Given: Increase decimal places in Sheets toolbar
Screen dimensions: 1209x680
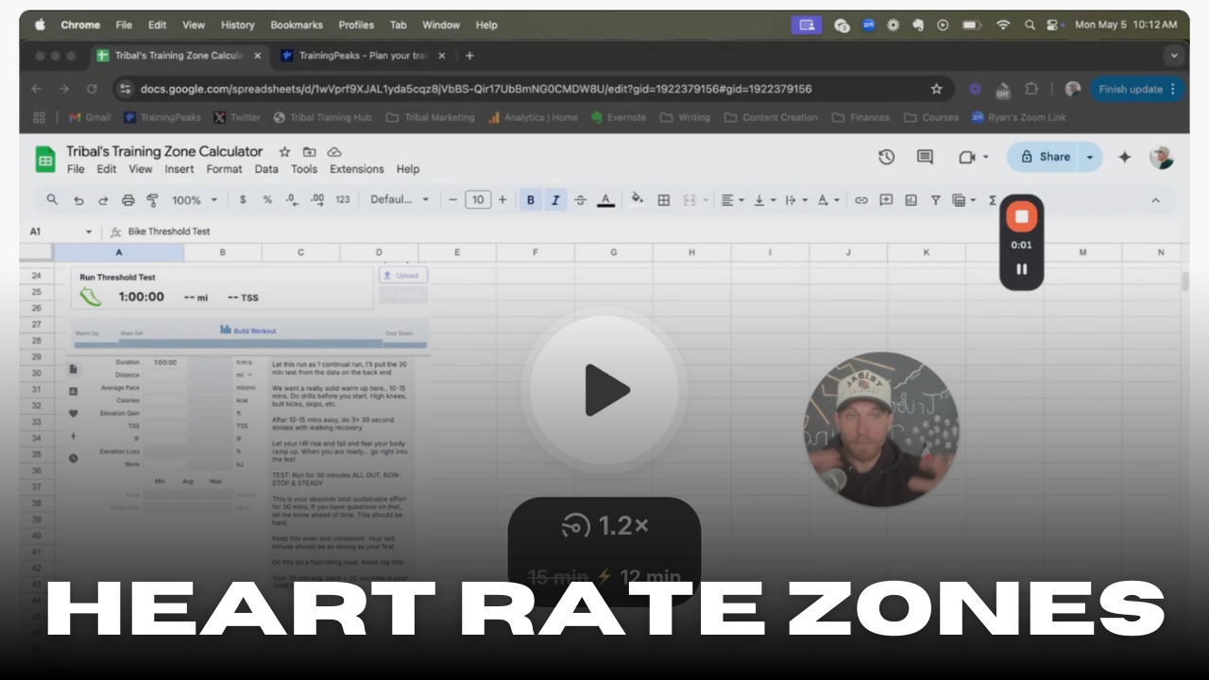Looking at the screenshot, I should point(317,199).
